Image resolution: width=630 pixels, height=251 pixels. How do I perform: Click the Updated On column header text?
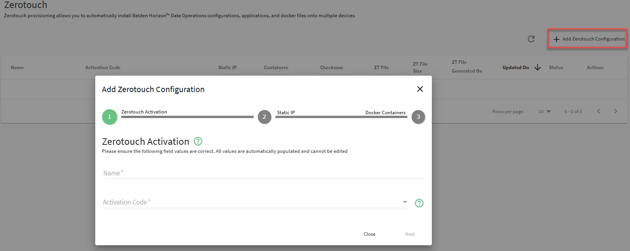(x=516, y=68)
